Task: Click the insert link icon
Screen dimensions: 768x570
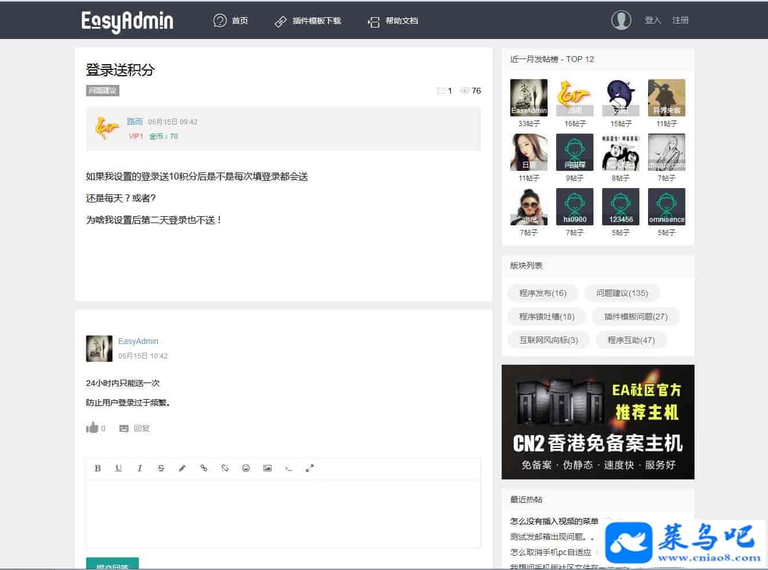Action: [x=203, y=468]
